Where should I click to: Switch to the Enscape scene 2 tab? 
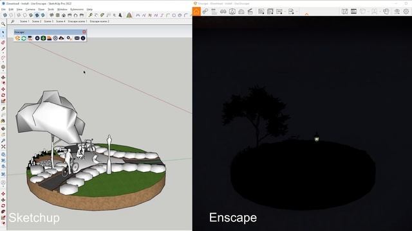coord(99,21)
